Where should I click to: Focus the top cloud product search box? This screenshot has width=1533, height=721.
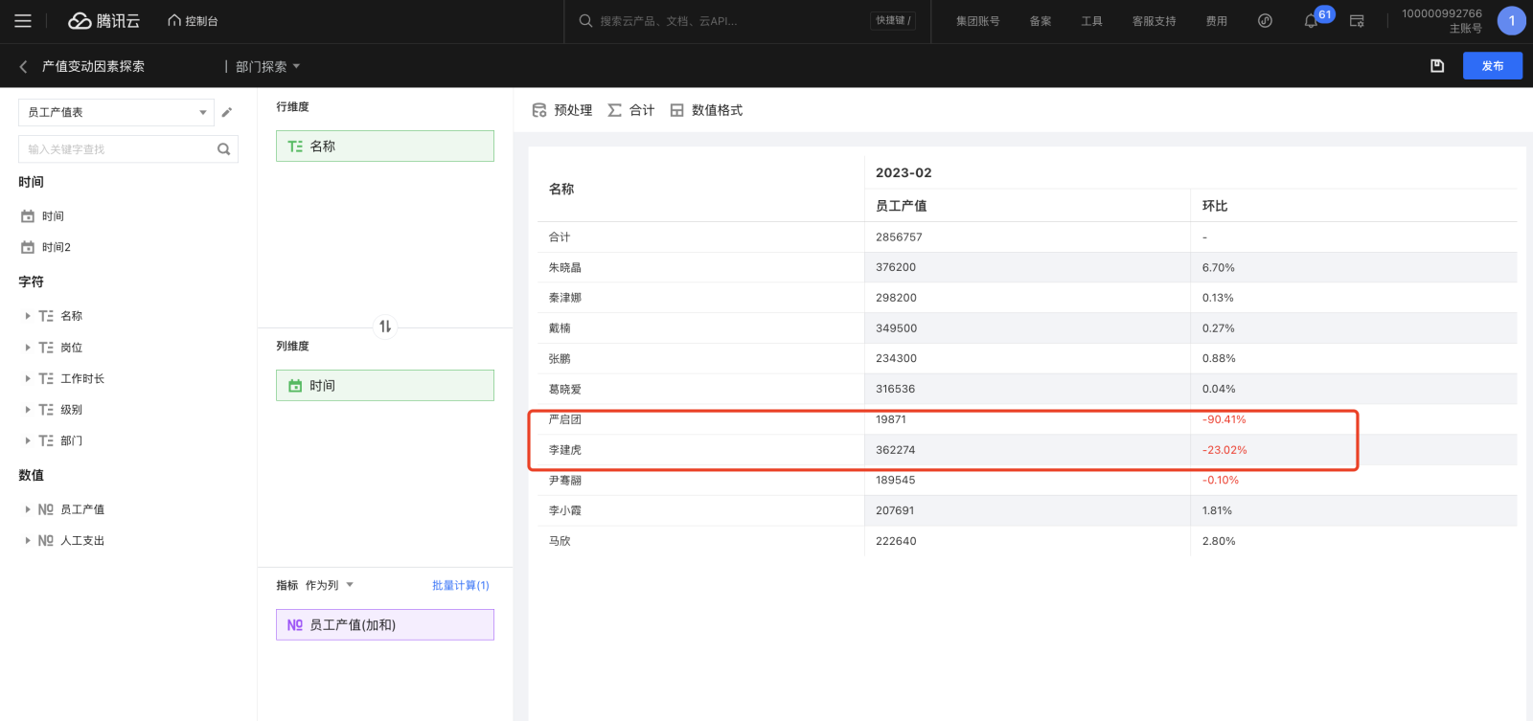click(724, 21)
